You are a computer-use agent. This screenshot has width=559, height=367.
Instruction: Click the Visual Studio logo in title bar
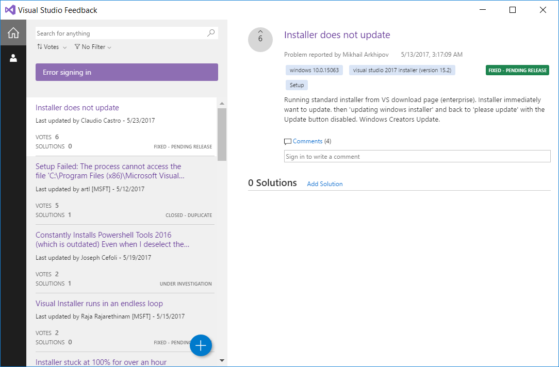click(10, 10)
